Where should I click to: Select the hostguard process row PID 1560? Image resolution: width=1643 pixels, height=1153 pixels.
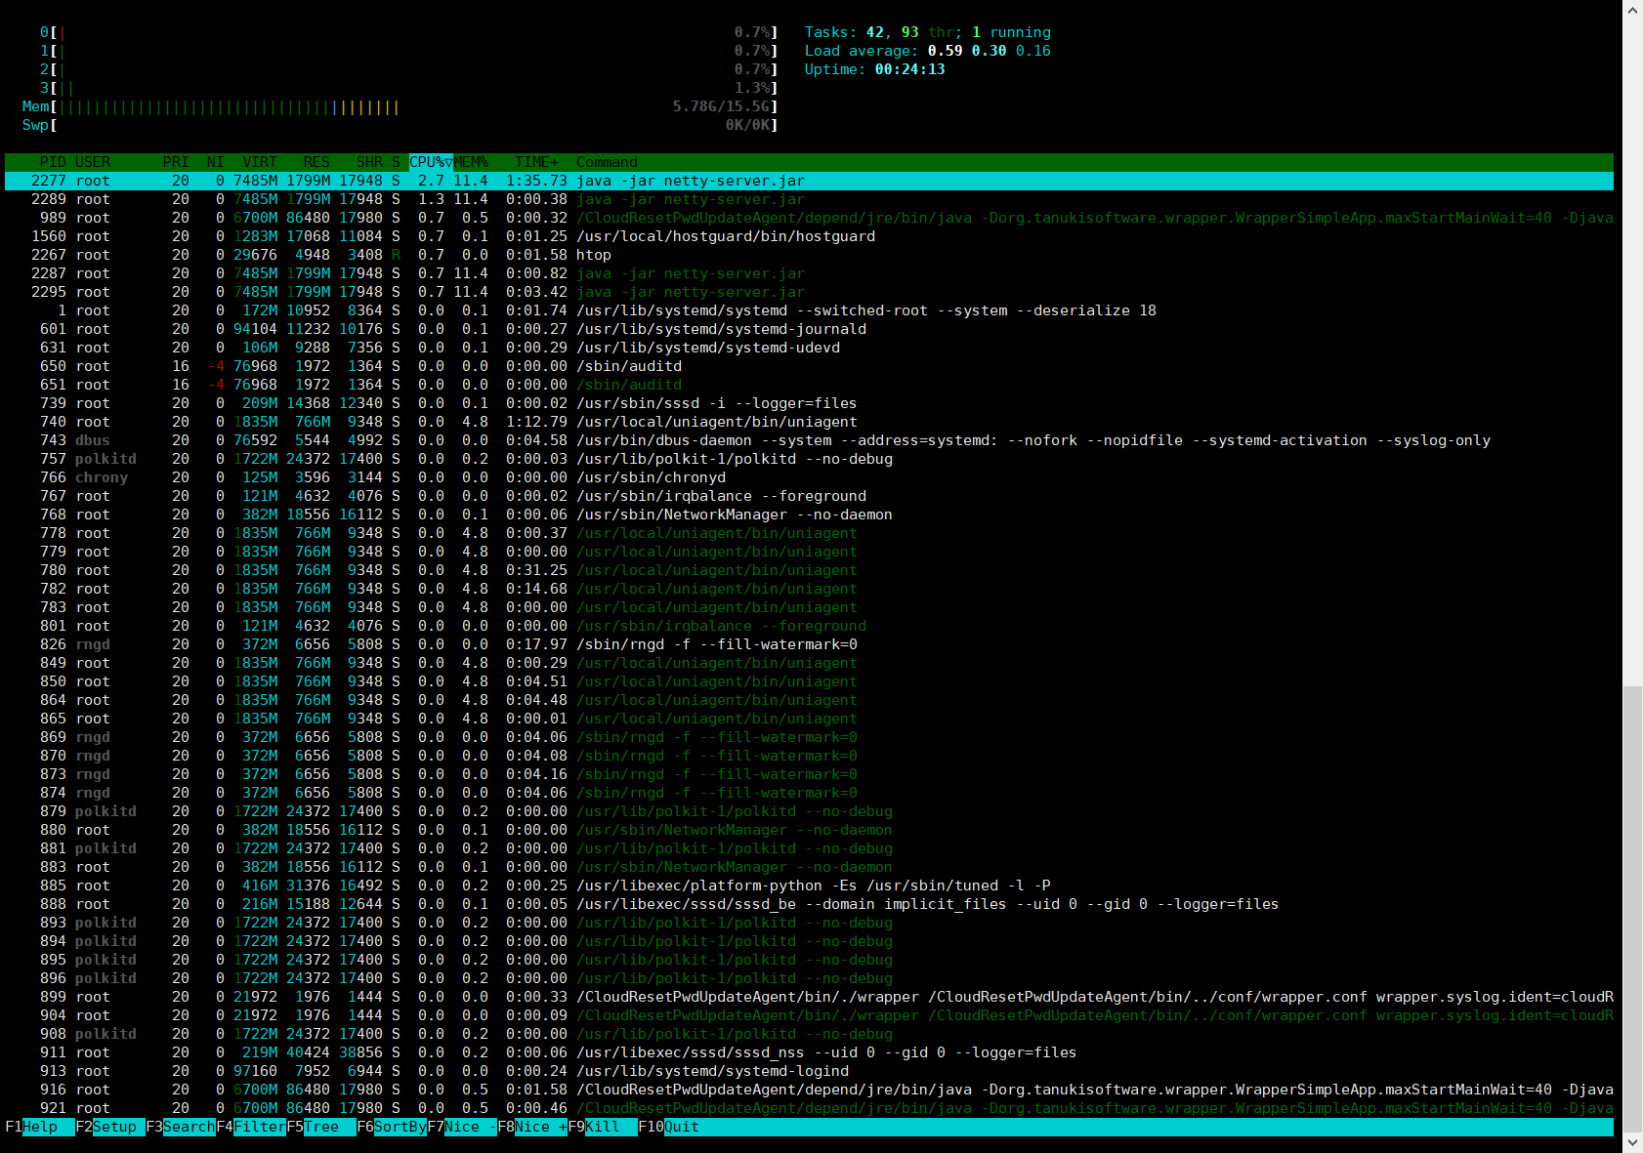coord(809,236)
